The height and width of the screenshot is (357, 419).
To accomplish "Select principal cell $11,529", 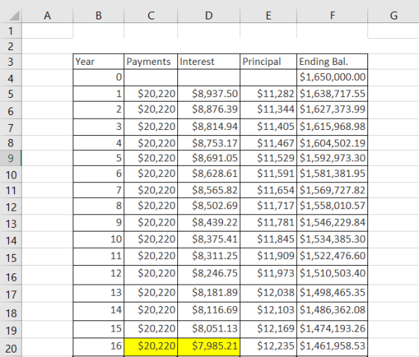I will [x=269, y=158].
